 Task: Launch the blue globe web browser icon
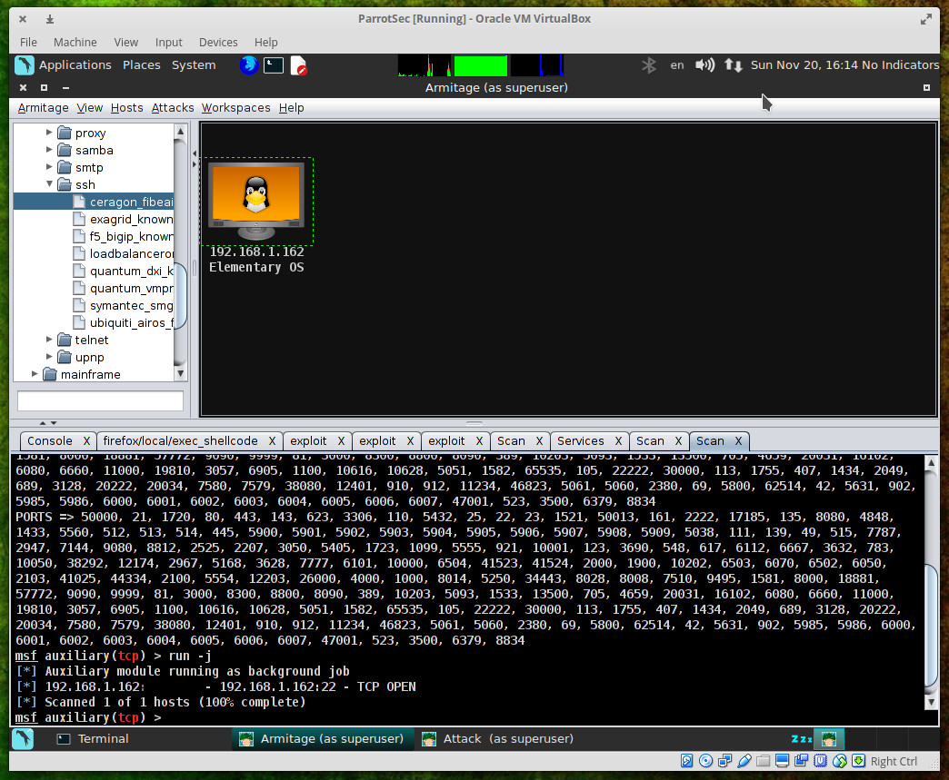249,65
